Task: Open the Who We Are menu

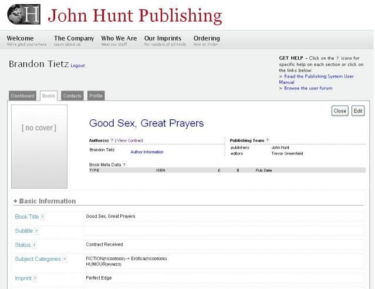Action: pyautogui.click(x=119, y=39)
